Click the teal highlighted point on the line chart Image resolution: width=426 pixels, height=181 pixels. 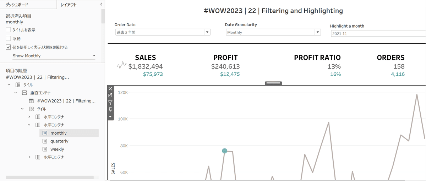(x=224, y=151)
